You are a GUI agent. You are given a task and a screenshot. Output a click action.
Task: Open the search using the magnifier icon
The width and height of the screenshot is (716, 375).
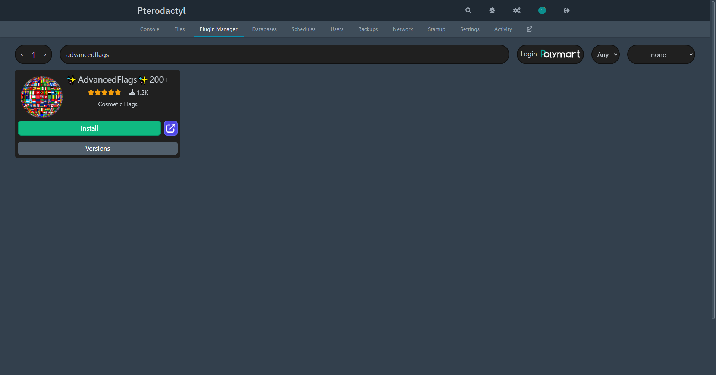(468, 10)
